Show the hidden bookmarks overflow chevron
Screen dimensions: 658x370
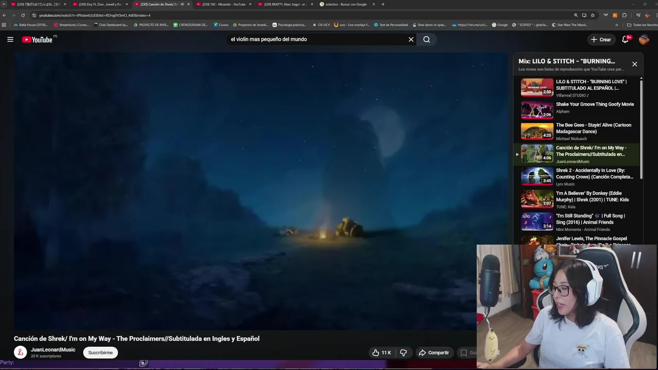(x=617, y=25)
